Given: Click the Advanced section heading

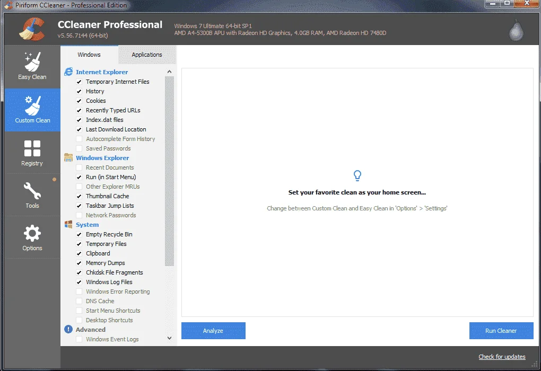Looking at the screenshot, I should click(x=90, y=330).
